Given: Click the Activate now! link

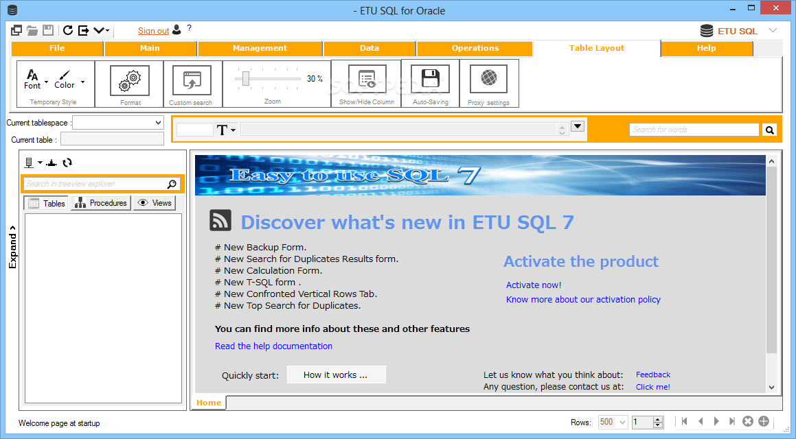Looking at the screenshot, I should [x=534, y=285].
